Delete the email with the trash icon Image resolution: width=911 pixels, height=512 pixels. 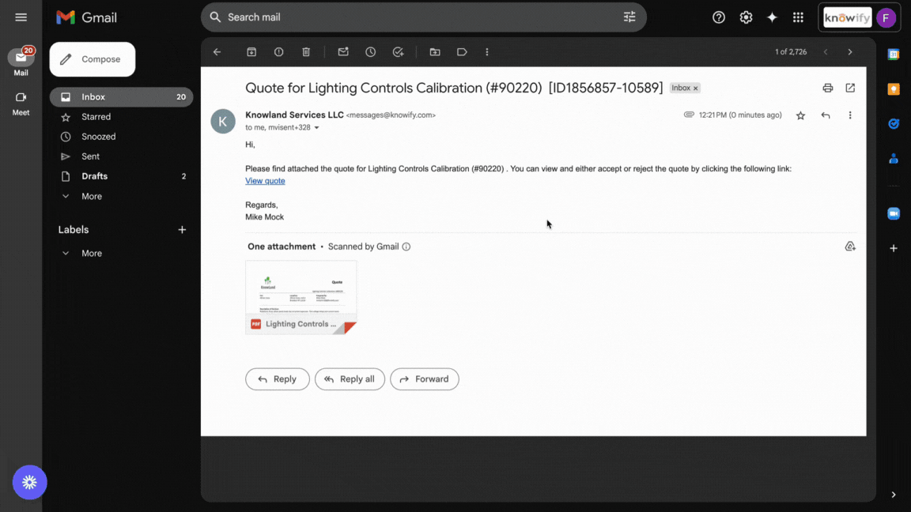tap(306, 52)
